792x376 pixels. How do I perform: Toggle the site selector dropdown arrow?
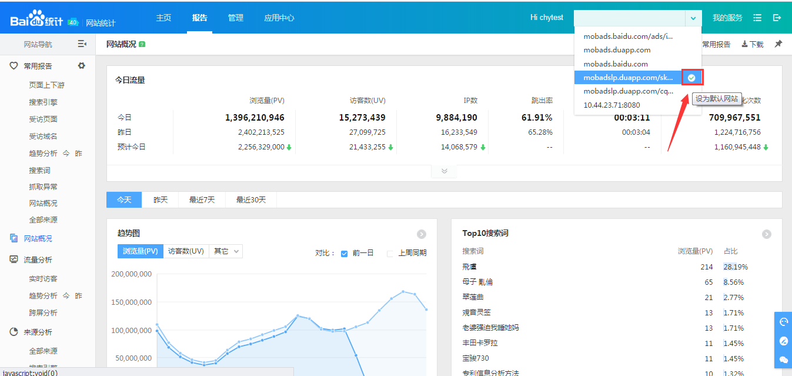[693, 18]
